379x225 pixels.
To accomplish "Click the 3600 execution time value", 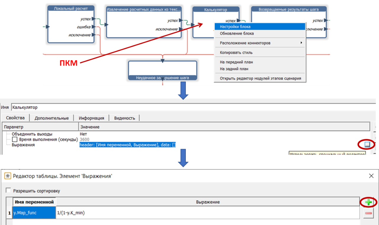I will pyautogui.click(x=84, y=139).
